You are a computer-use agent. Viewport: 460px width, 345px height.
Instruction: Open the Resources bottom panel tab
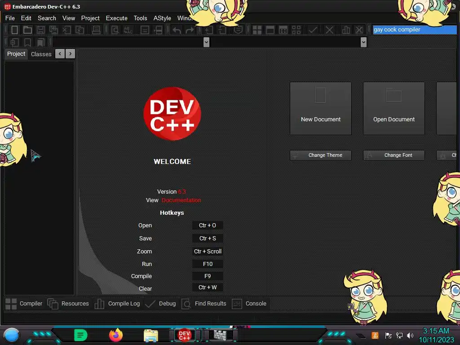[68, 304]
